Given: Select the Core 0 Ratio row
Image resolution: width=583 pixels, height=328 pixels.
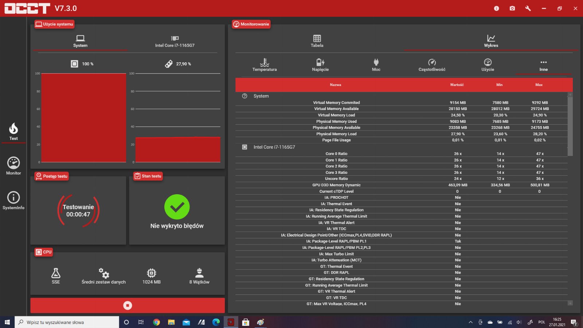Looking at the screenshot, I should (401, 154).
